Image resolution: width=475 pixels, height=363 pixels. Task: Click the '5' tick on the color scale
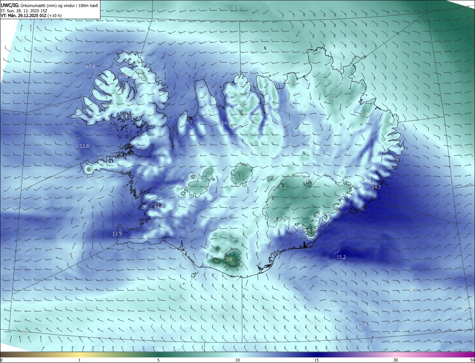[158, 360]
